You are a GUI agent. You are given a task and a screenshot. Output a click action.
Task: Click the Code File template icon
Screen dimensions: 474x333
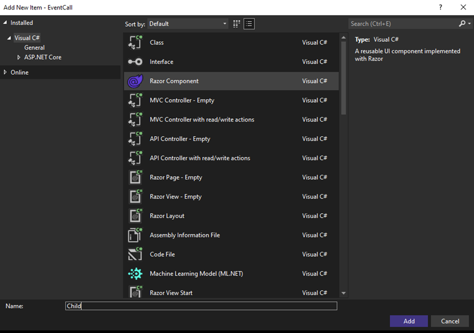(135, 254)
